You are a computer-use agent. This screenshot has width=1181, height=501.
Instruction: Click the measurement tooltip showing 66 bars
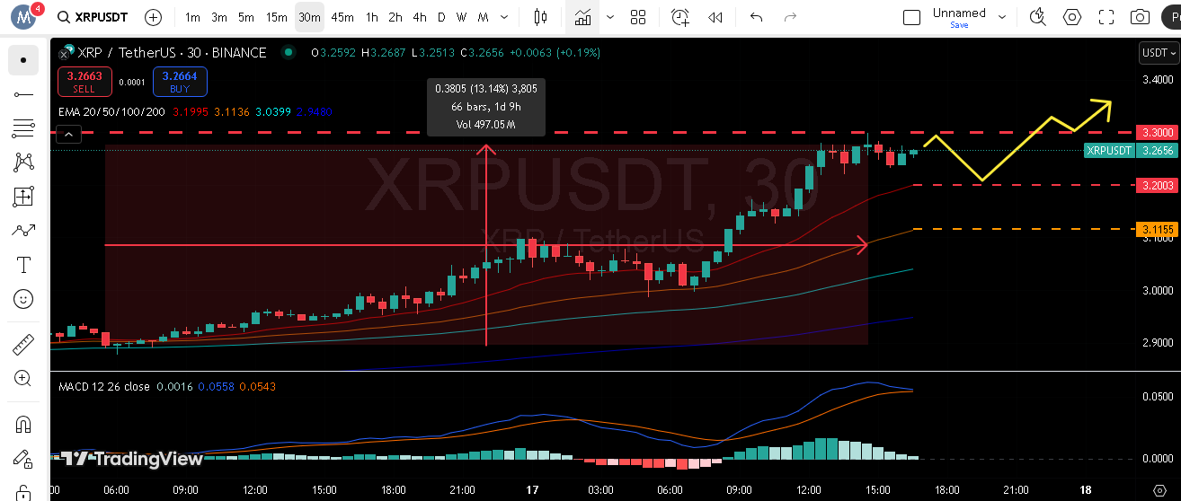(x=485, y=107)
